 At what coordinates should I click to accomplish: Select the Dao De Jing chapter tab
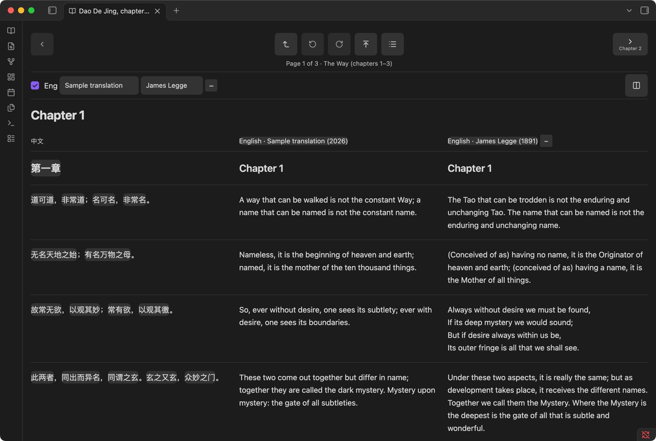(115, 11)
